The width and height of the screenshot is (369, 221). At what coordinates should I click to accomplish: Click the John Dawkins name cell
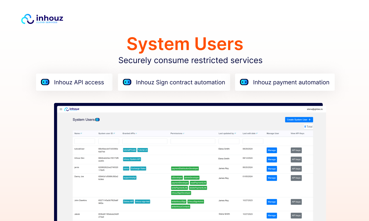(x=80, y=200)
